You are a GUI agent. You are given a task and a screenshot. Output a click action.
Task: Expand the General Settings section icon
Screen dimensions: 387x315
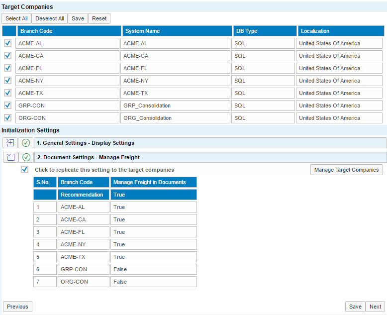10,143
